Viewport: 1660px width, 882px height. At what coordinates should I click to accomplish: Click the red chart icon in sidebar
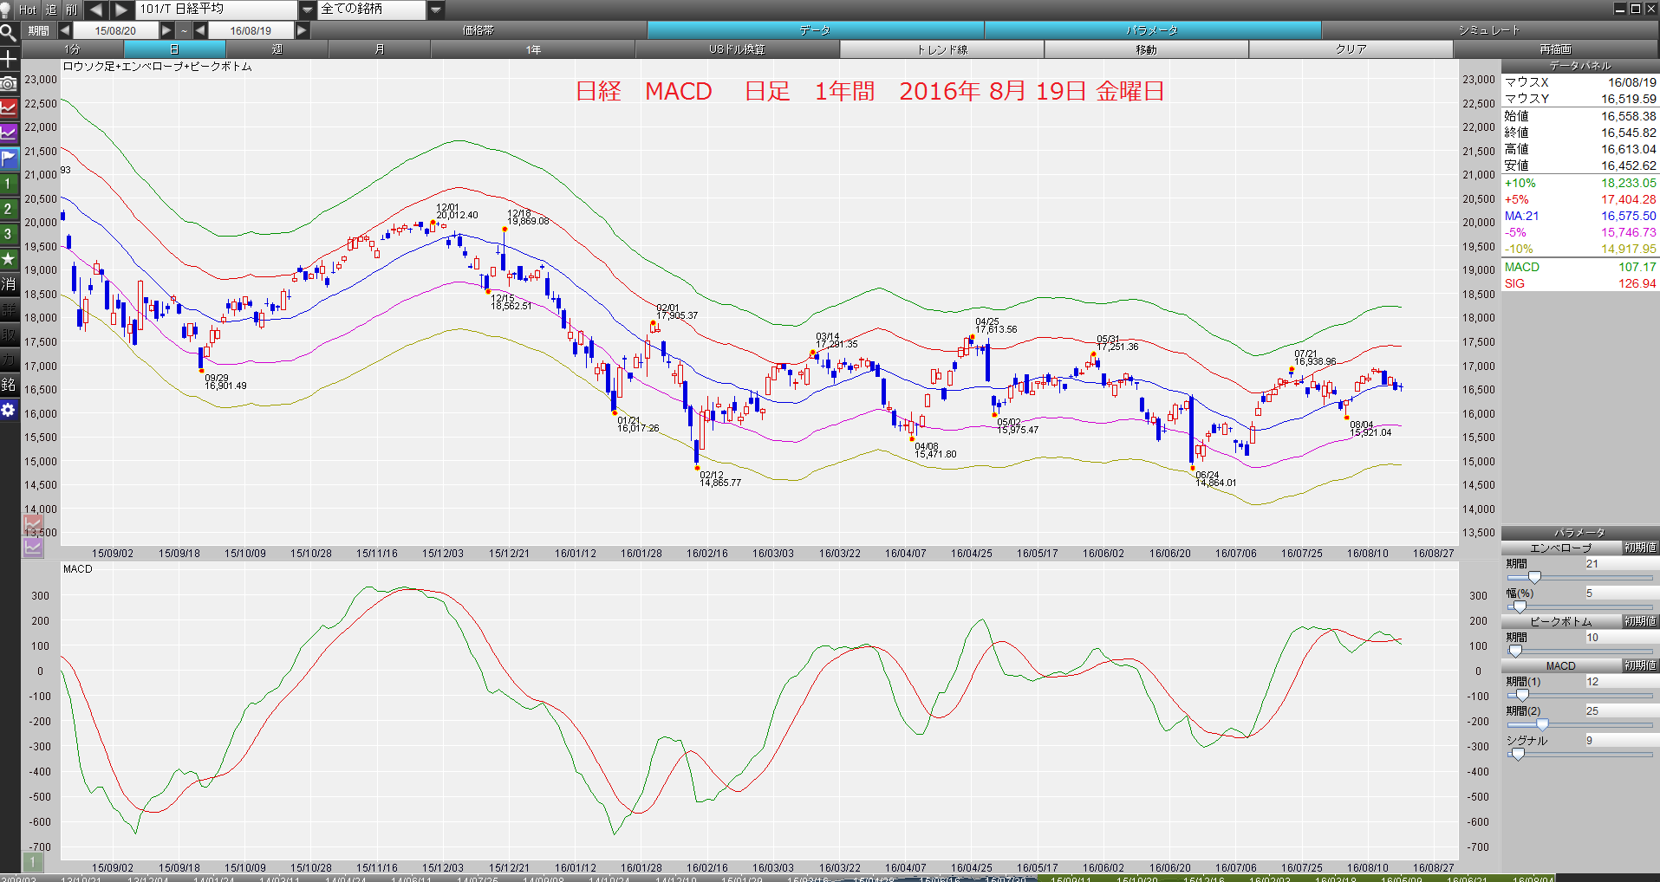pyautogui.click(x=9, y=108)
